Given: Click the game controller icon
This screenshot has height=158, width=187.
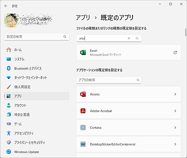Looking at the screenshot, I should (9, 124).
